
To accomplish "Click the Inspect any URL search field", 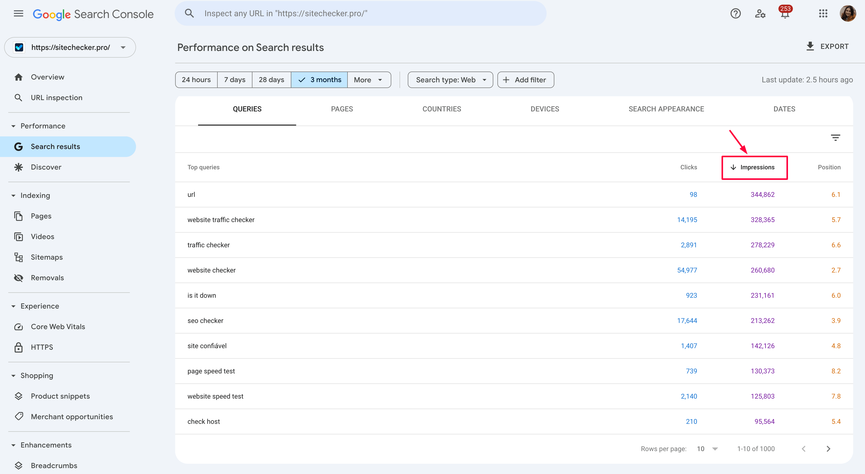I will point(360,13).
